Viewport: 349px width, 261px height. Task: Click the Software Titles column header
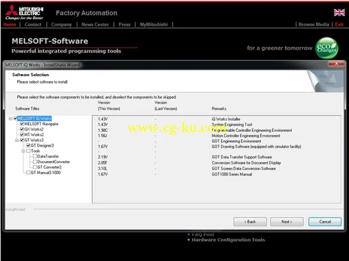coord(27,109)
